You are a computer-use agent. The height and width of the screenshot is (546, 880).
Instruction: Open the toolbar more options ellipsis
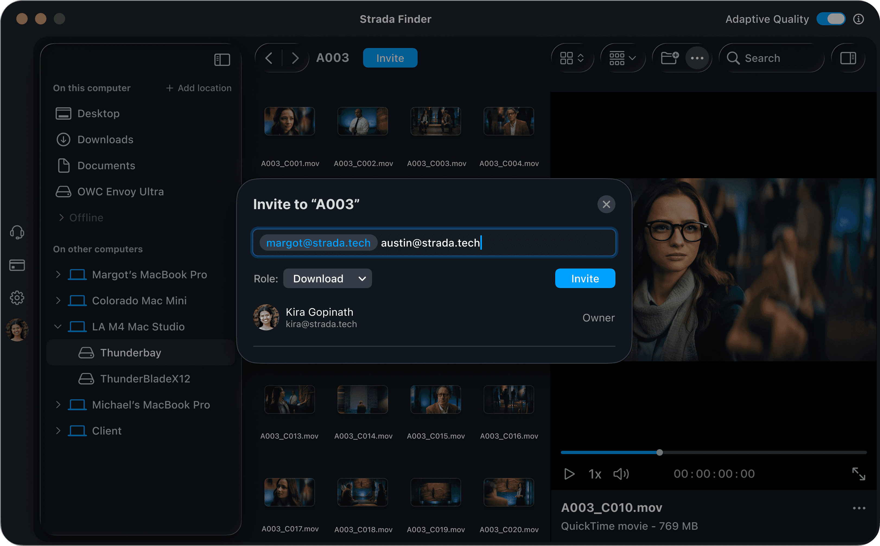pyautogui.click(x=697, y=58)
